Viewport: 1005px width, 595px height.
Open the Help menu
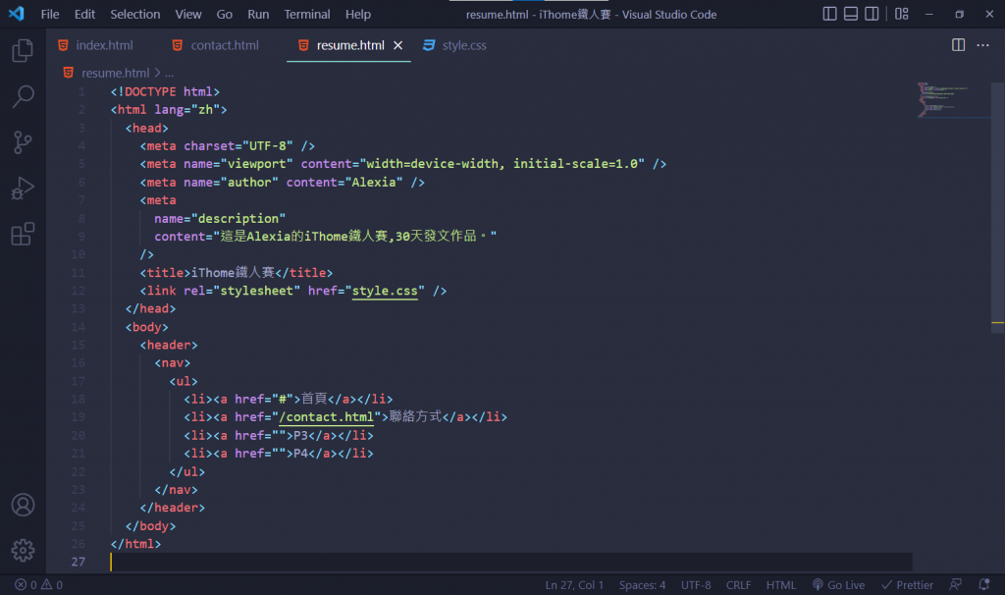357,14
